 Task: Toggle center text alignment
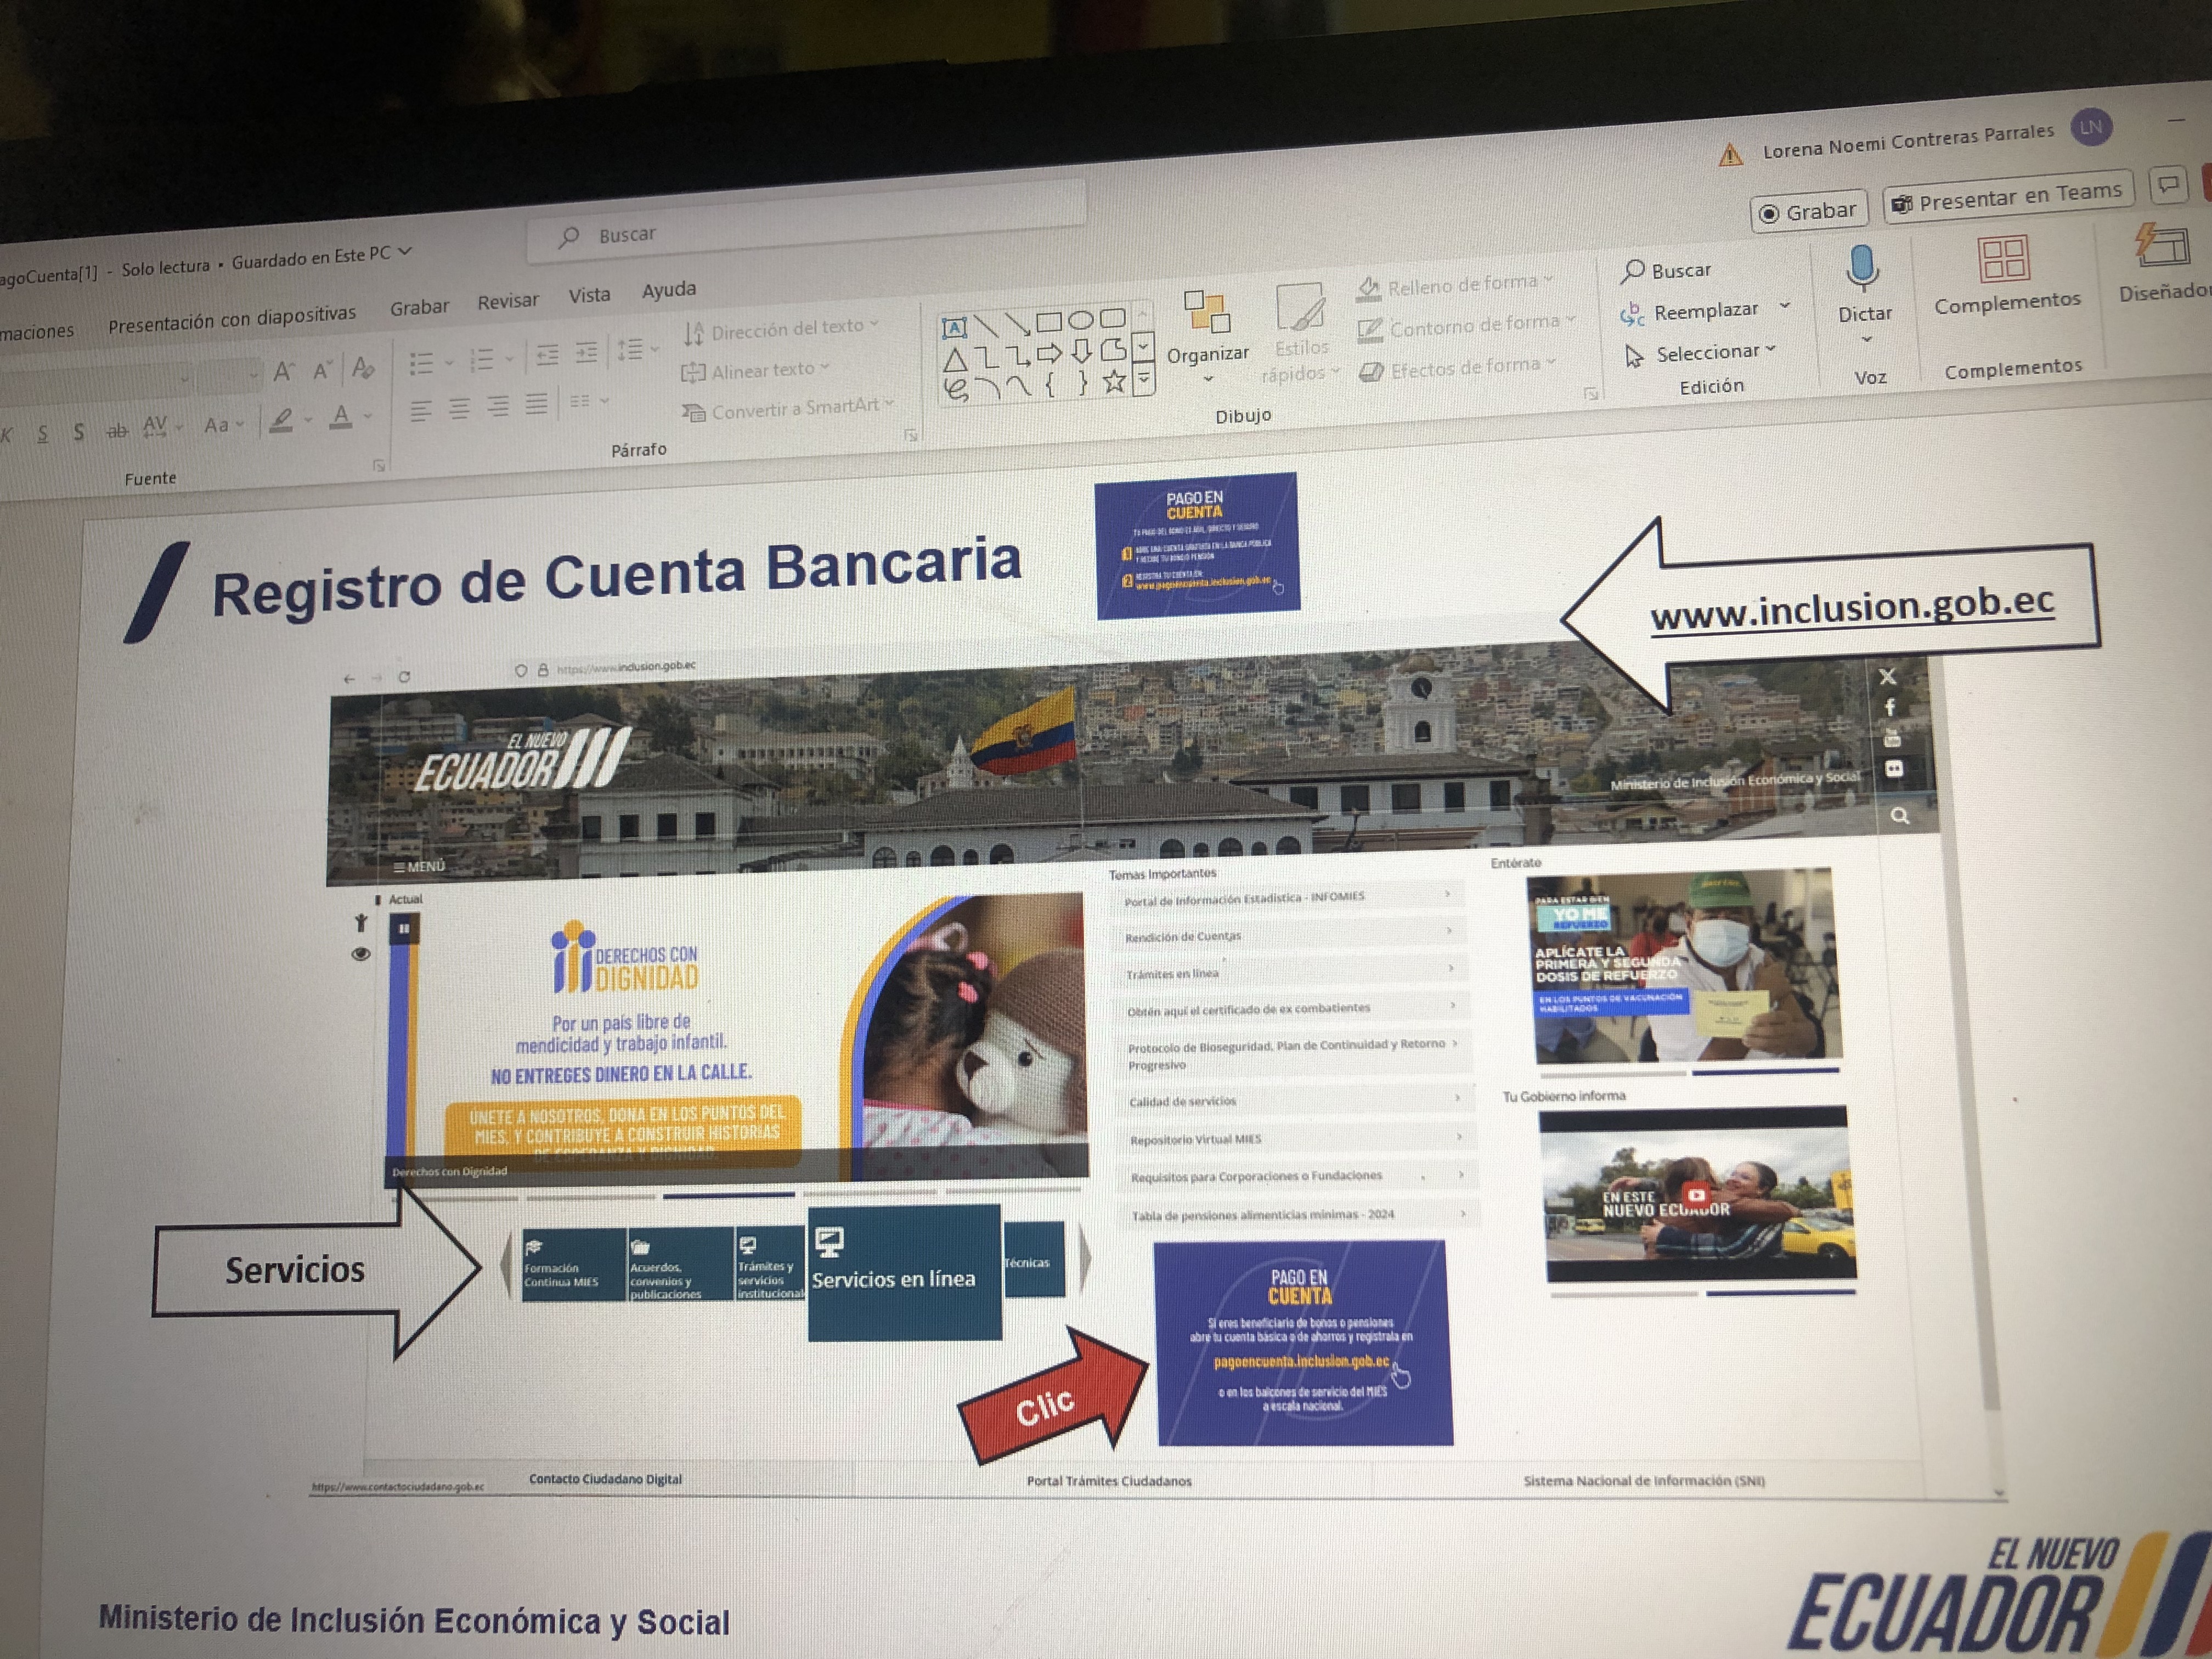pyautogui.click(x=459, y=408)
